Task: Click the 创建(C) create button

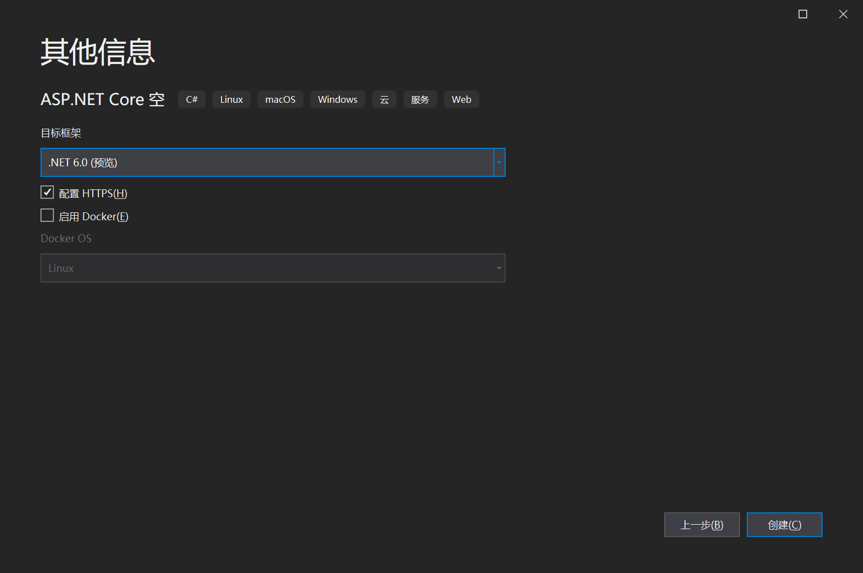Action: tap(784, 525)
